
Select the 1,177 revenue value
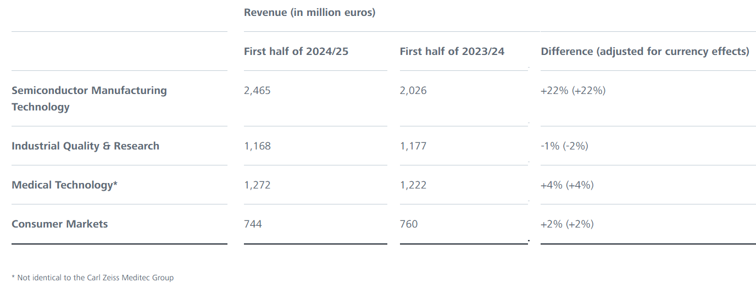[x=413, y=146]
